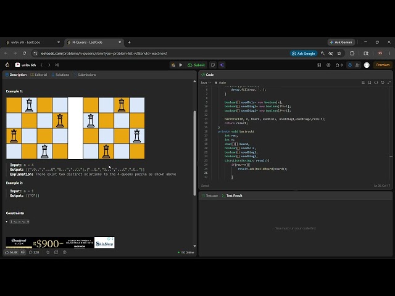Screen dimensions: 395x296
Task: Run the code with the play icon
Action: pos(181,65)
